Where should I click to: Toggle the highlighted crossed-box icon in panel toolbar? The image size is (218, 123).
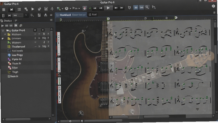pos(16,25)
